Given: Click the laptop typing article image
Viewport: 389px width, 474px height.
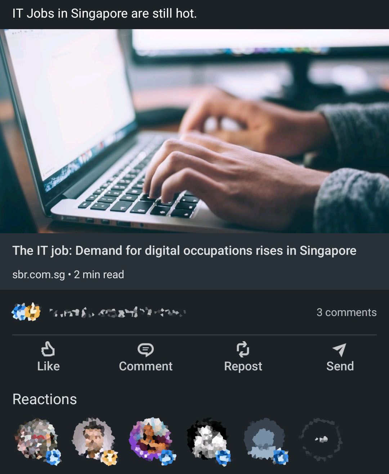Looking at the screenshot, I should coord(194,131).
